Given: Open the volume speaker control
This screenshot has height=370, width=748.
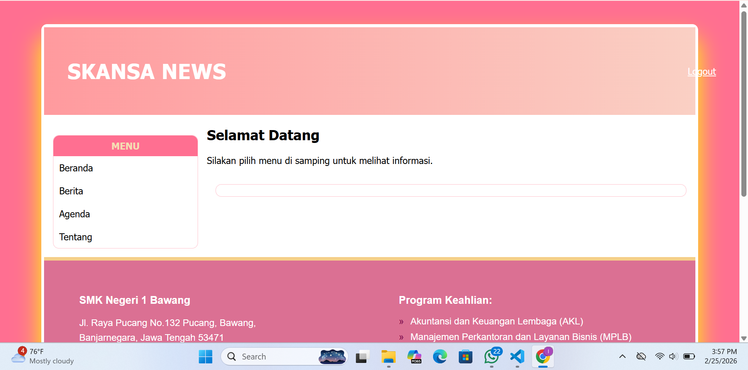Looking at the screenshot, I should [673, 356].
